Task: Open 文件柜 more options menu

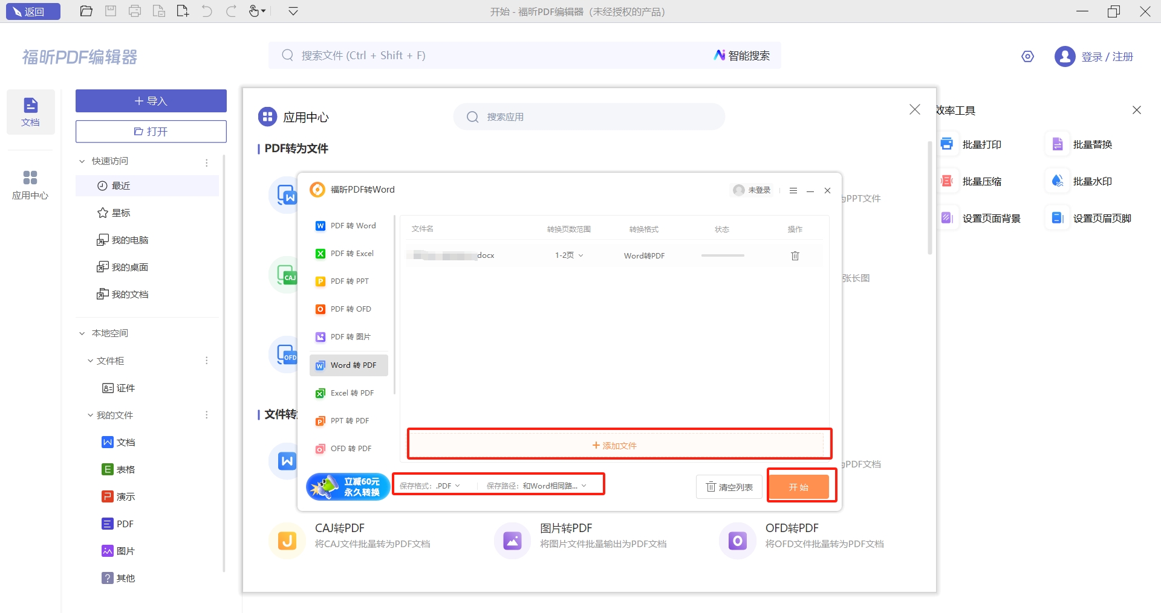Action: (207, 361)
